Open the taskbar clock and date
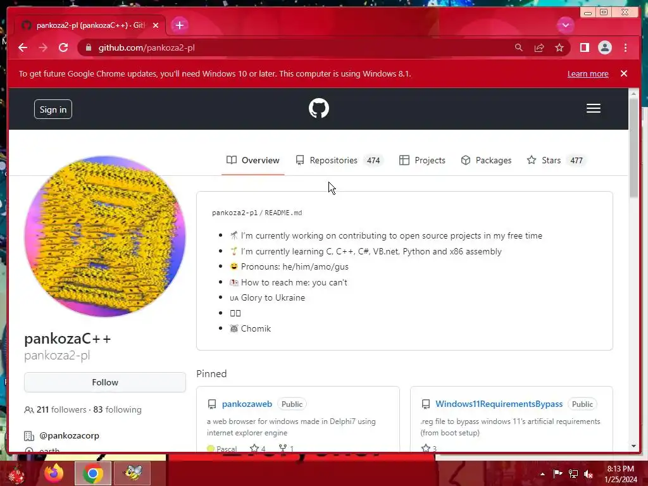Viewport: 648px width, 486px height. 621,474
